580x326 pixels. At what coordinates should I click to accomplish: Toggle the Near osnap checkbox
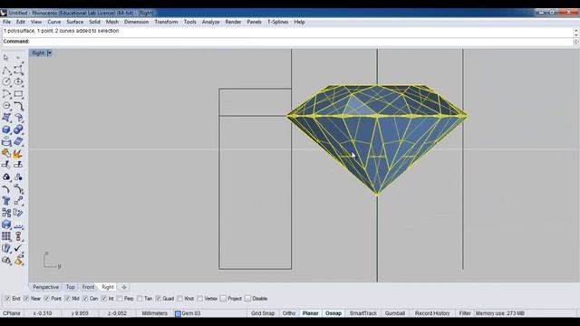[26, 298]
